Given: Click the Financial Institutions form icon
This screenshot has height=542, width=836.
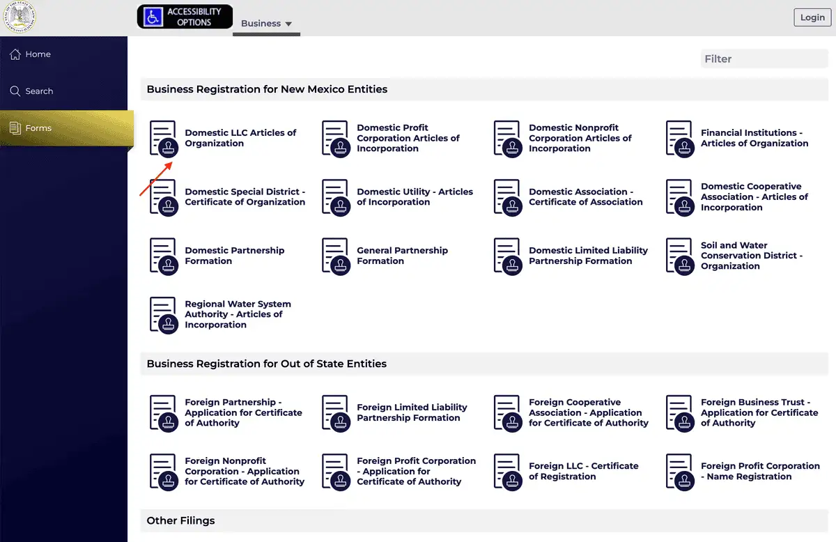Looking at the screenshot, I should [x=680, y=139].
